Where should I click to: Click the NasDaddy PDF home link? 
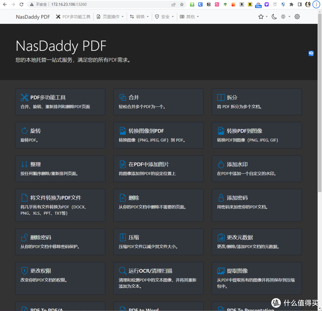[33, 16]
